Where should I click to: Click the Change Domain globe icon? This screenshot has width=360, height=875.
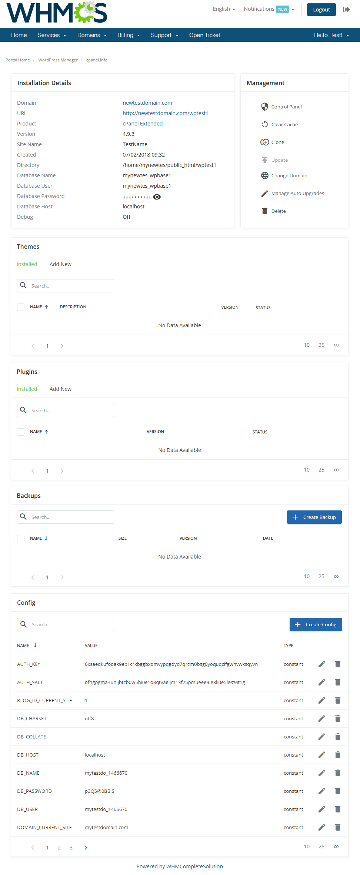(x=264, y=175)
